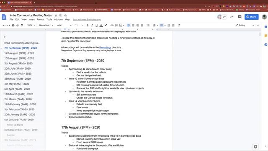Toggle italic formatting
Image resolution: width=268 pixels, height=151 pixels.
pos(92,25)
